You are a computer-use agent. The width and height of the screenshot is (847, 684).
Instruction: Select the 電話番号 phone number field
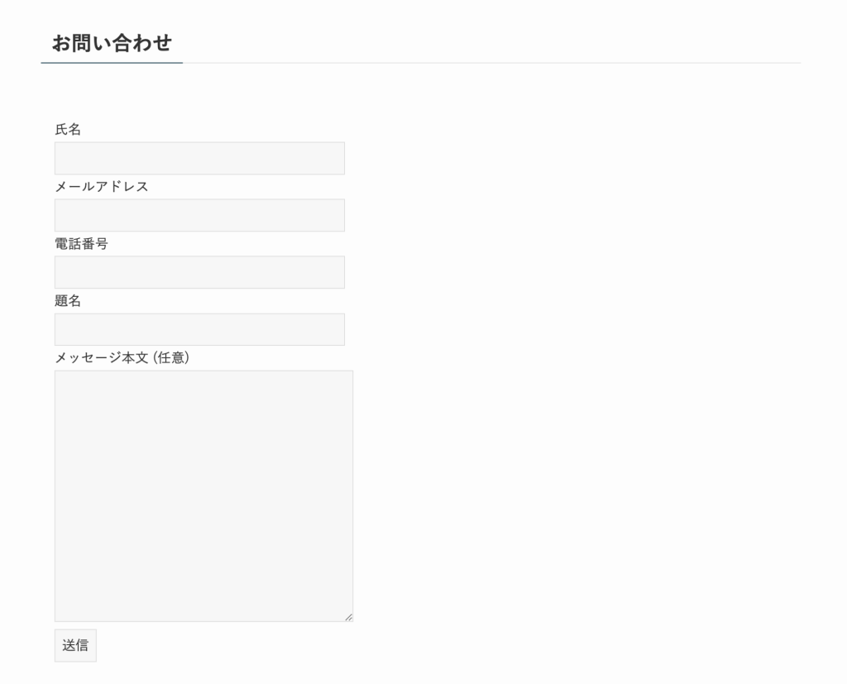pos(199,272)
